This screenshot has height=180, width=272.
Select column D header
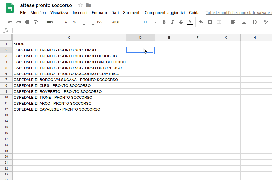(140, 38)
